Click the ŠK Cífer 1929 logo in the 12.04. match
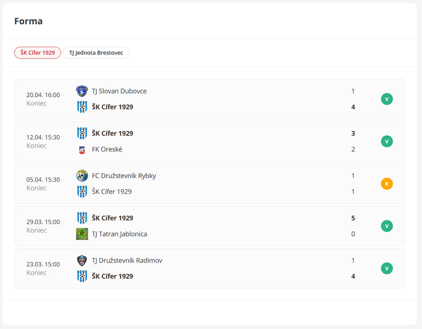The image size is (422, 329). tap(82, 134)
